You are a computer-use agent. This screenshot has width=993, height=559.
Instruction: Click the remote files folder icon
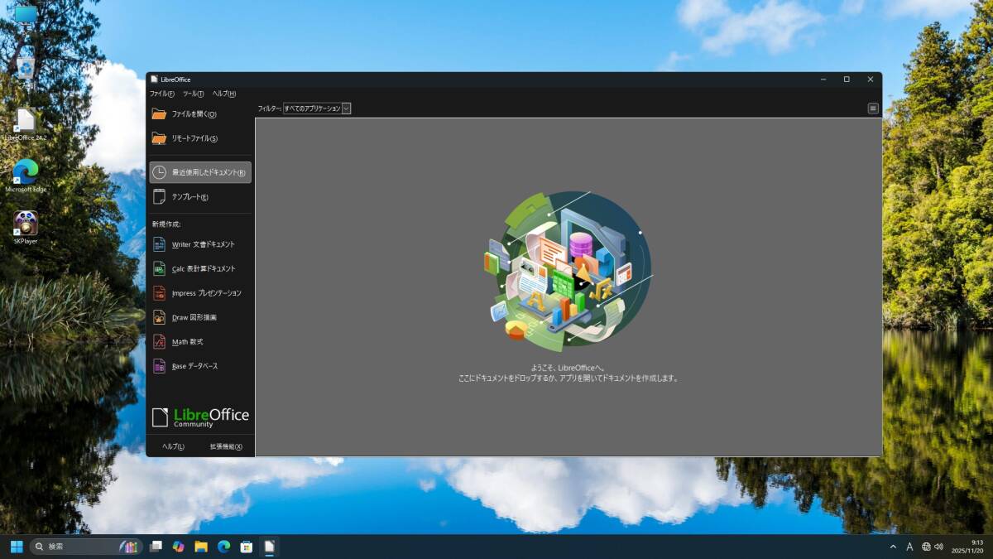point(159,138)
